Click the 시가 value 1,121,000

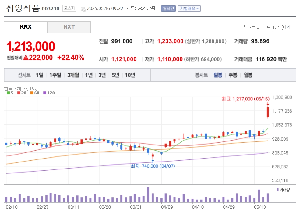(x=124, y=59)
